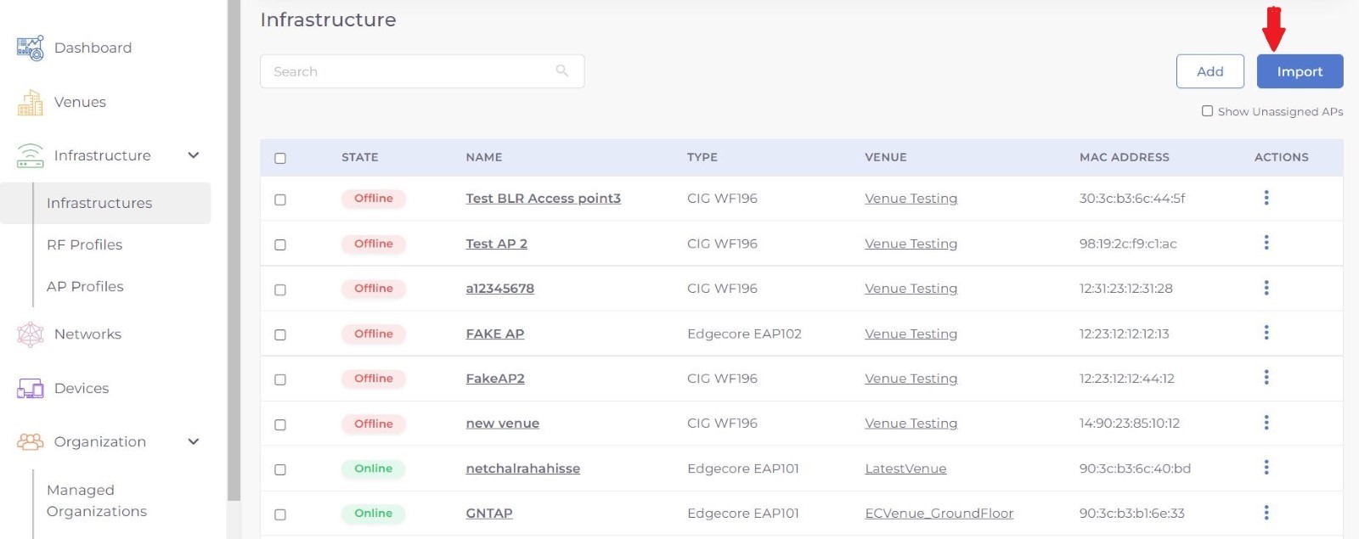Enable Show Unassigned APs checkbox
The width and height of the screenshot is (1359, 539).
(1207, 111)
